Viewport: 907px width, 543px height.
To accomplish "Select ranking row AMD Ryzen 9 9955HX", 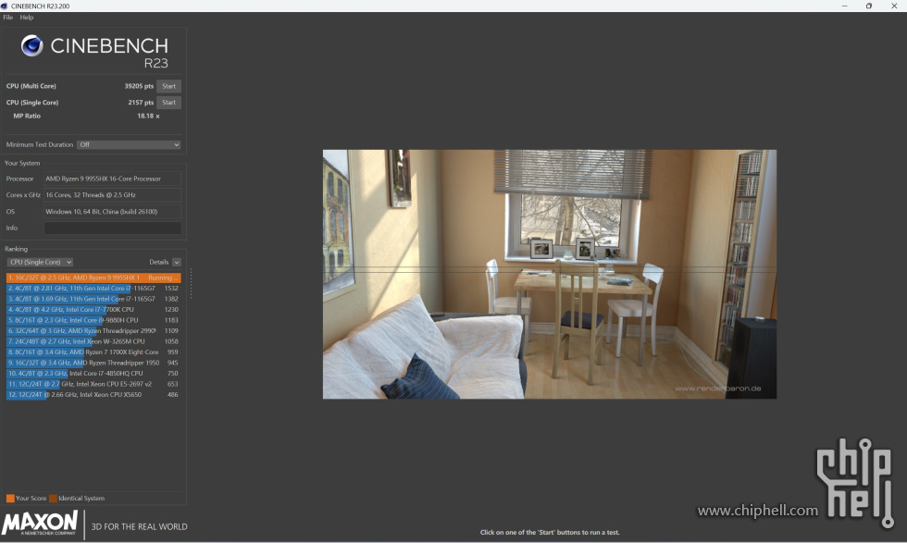I will (93, 278).
